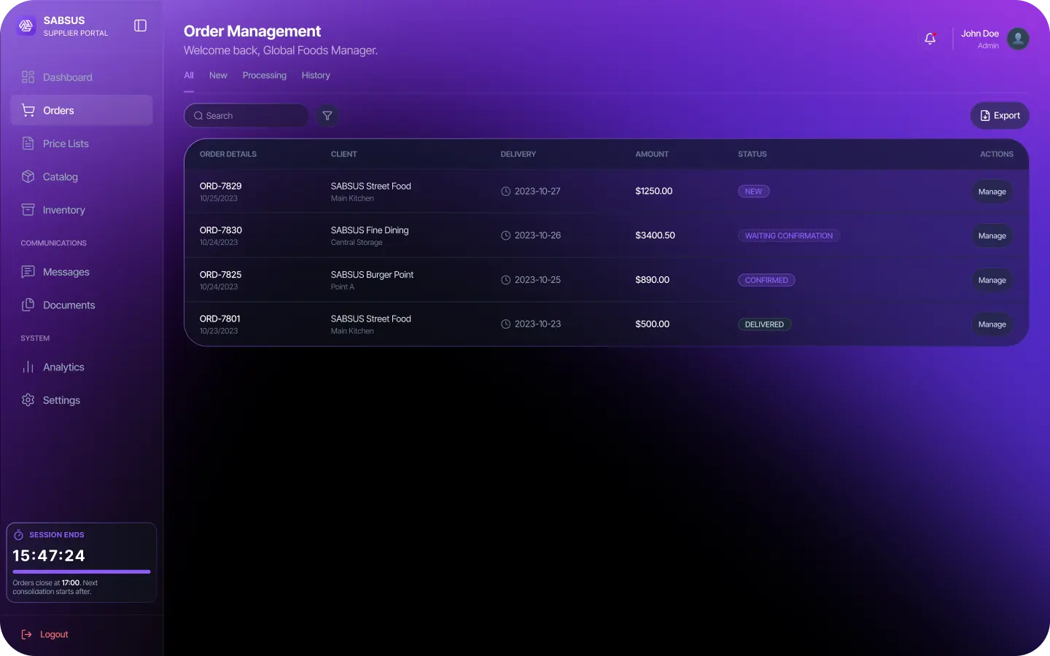Manage order ORD-7825
The height and width of the screenshot is (656, 1050).
[992, 280]
